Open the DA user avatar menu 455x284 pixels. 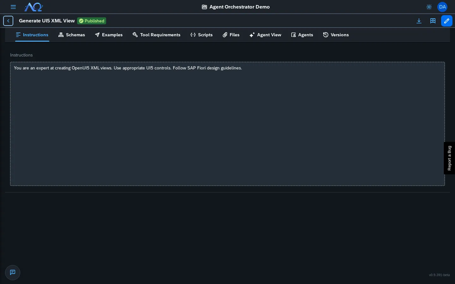(x=442, y=7)
